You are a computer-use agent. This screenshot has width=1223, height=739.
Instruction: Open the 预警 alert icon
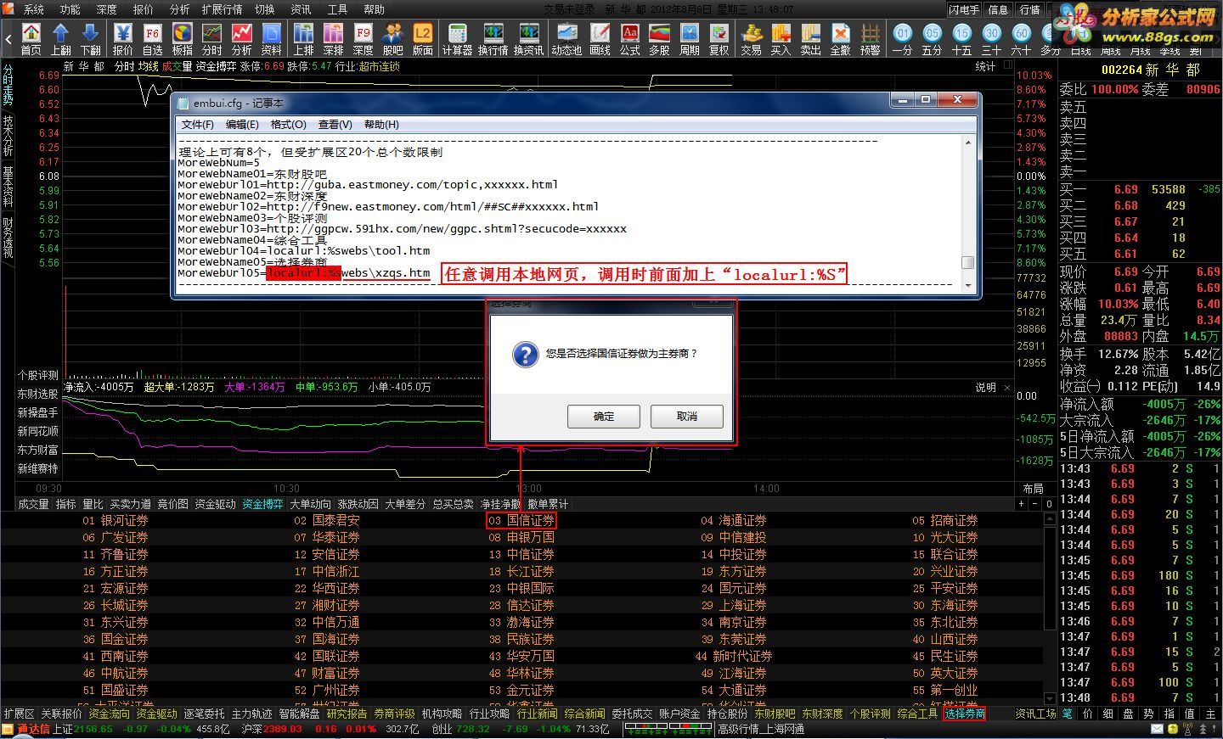click(870, 39)
